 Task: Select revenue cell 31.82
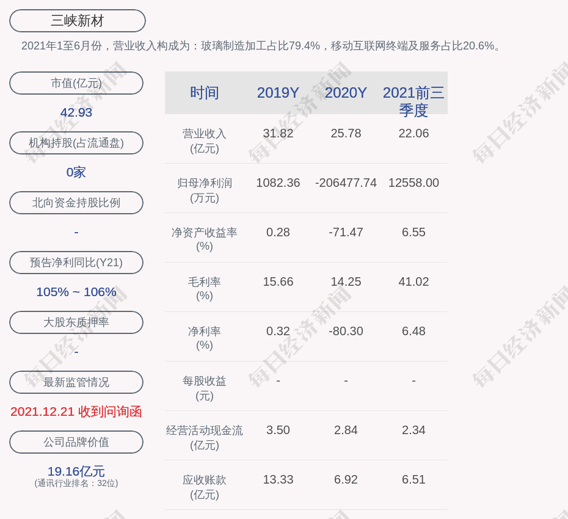[278, 133]
